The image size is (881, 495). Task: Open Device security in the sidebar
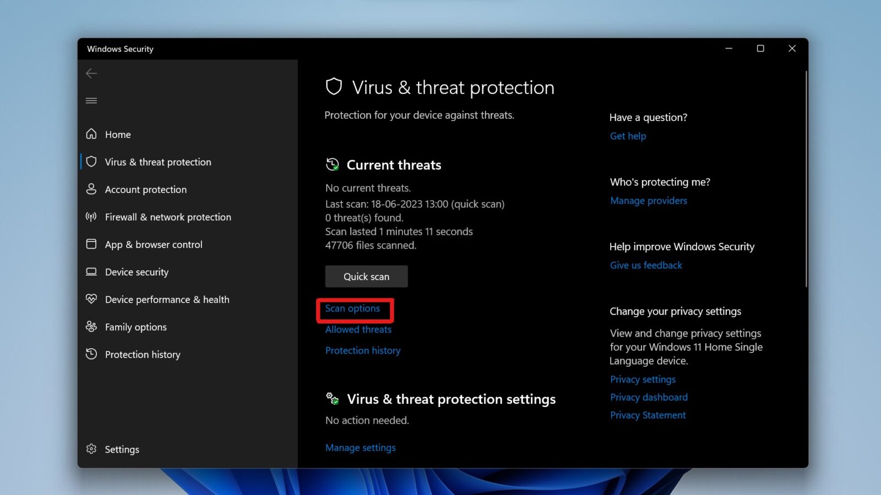point(137,272)
